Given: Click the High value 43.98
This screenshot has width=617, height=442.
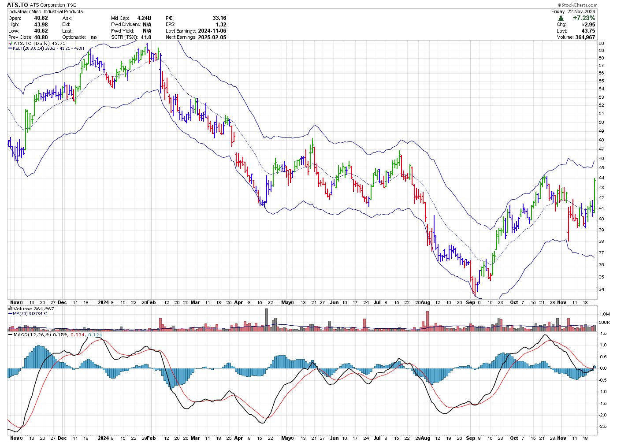Looking at the screenshot, I should coord(41,25).
